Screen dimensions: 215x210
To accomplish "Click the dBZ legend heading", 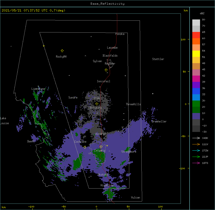I will pos(202,13).
